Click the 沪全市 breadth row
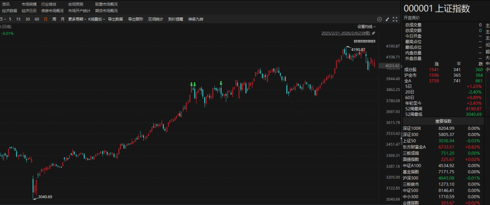This screenshot has width=490, height=205. pos(444,75)
